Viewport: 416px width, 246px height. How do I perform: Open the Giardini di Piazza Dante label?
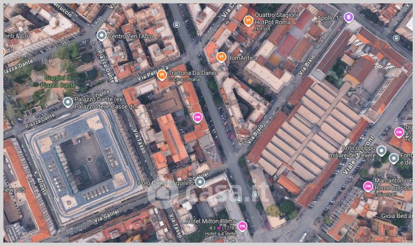pos(58,81)
